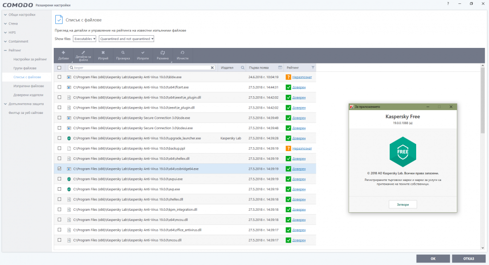Click the help question mark in title bar
Viewport: 489px width, 265px height.
click(x=448, y=4)
